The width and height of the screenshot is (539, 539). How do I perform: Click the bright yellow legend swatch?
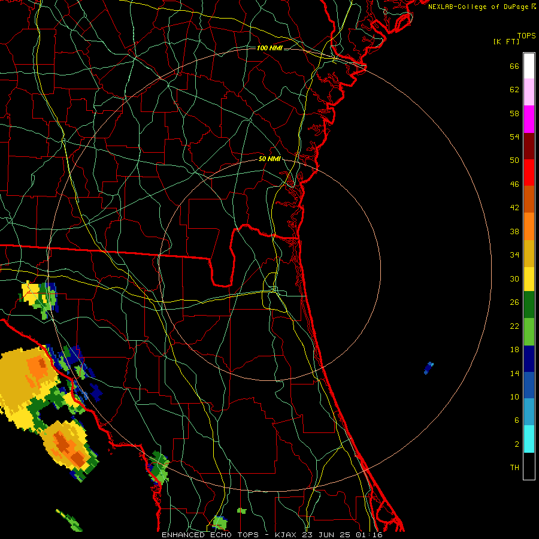[529, 279]
